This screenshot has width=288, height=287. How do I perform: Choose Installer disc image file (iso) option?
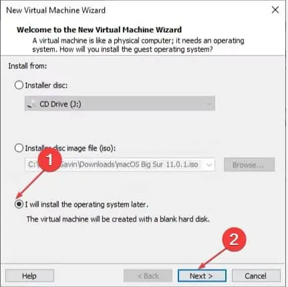19,148
